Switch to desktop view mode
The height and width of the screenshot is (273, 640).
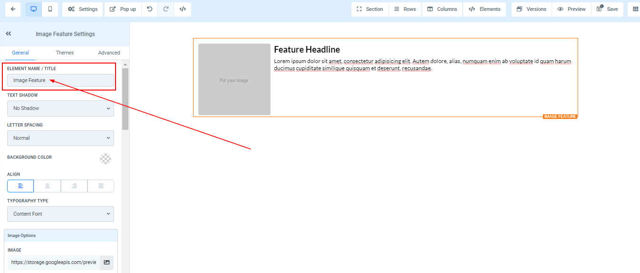(x=33, y=9)
